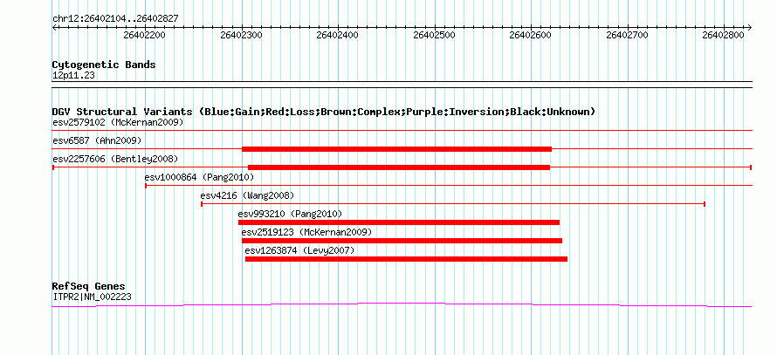Viewport: 777px width, 355px height.
Task: Open variant label esv6587 (Ahn2009)
Action: [x=97, y=140]
